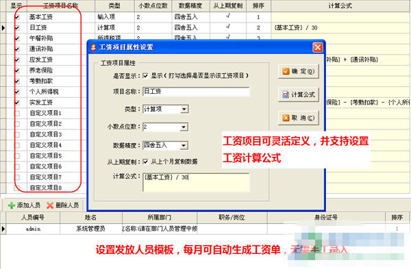The image size is (411, 269).
Task: Select the 日工资 item name cell
Action: coord(61,27)
